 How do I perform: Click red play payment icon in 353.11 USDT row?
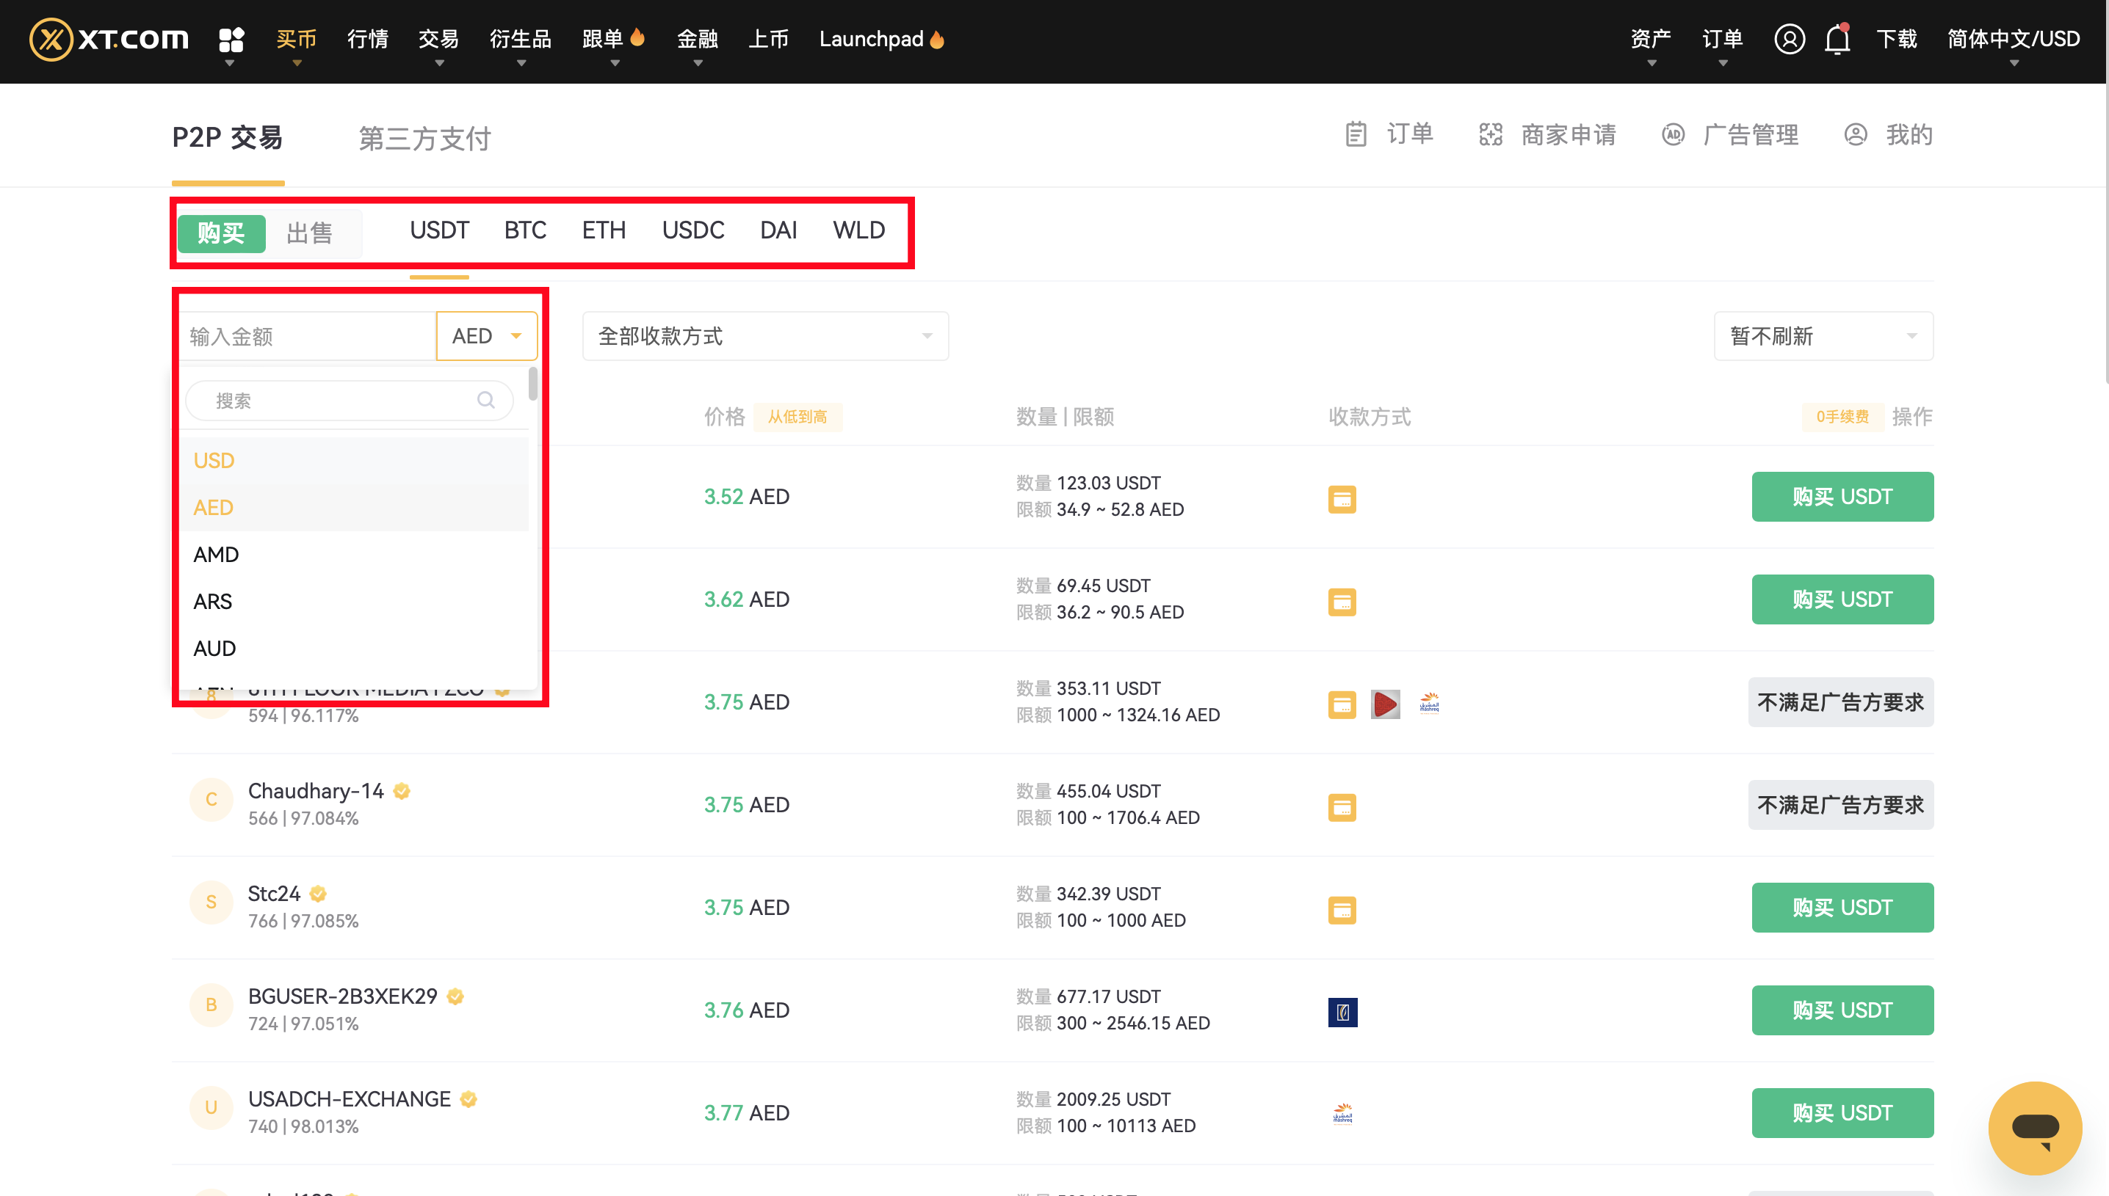tap(1385, 705)
